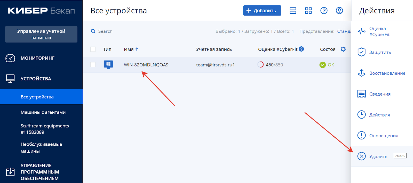Check the WIN-82OMDLNQOA9 row checkbox
The height and width of the screenshot is (183, 413).
(x=93, y=65)
